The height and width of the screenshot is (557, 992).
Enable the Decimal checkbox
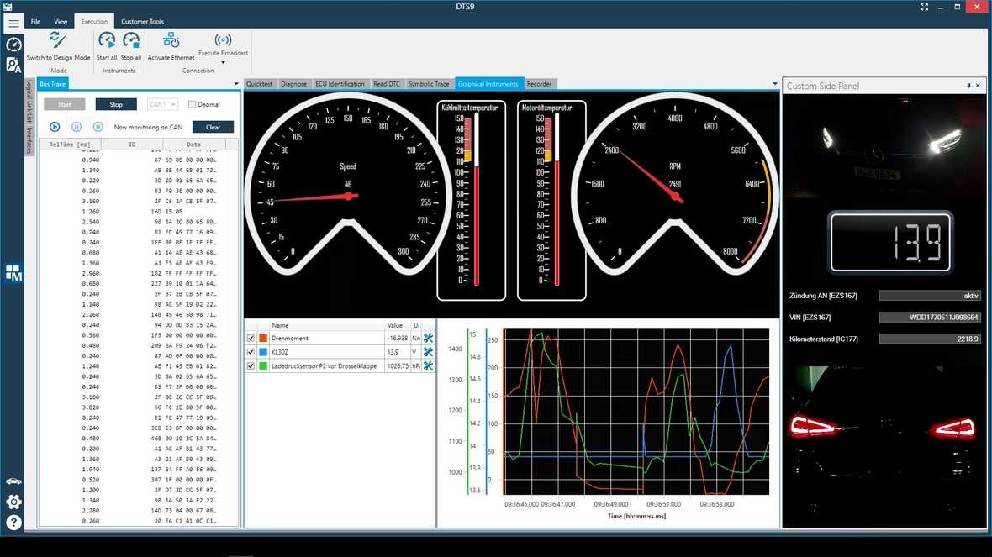(193, 105)
